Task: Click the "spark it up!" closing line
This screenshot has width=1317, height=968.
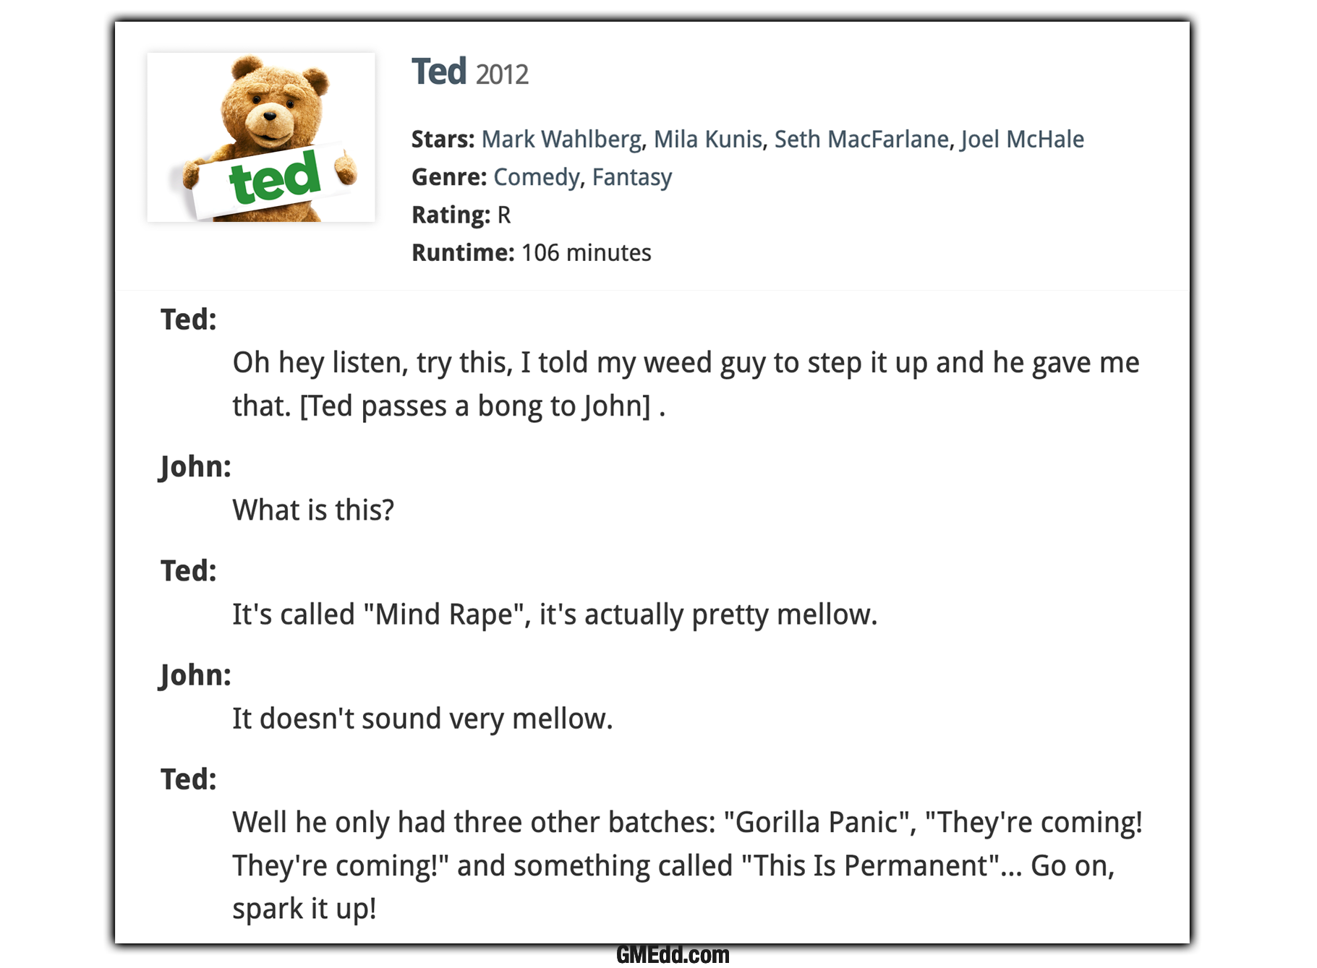Action: (304, 909)
